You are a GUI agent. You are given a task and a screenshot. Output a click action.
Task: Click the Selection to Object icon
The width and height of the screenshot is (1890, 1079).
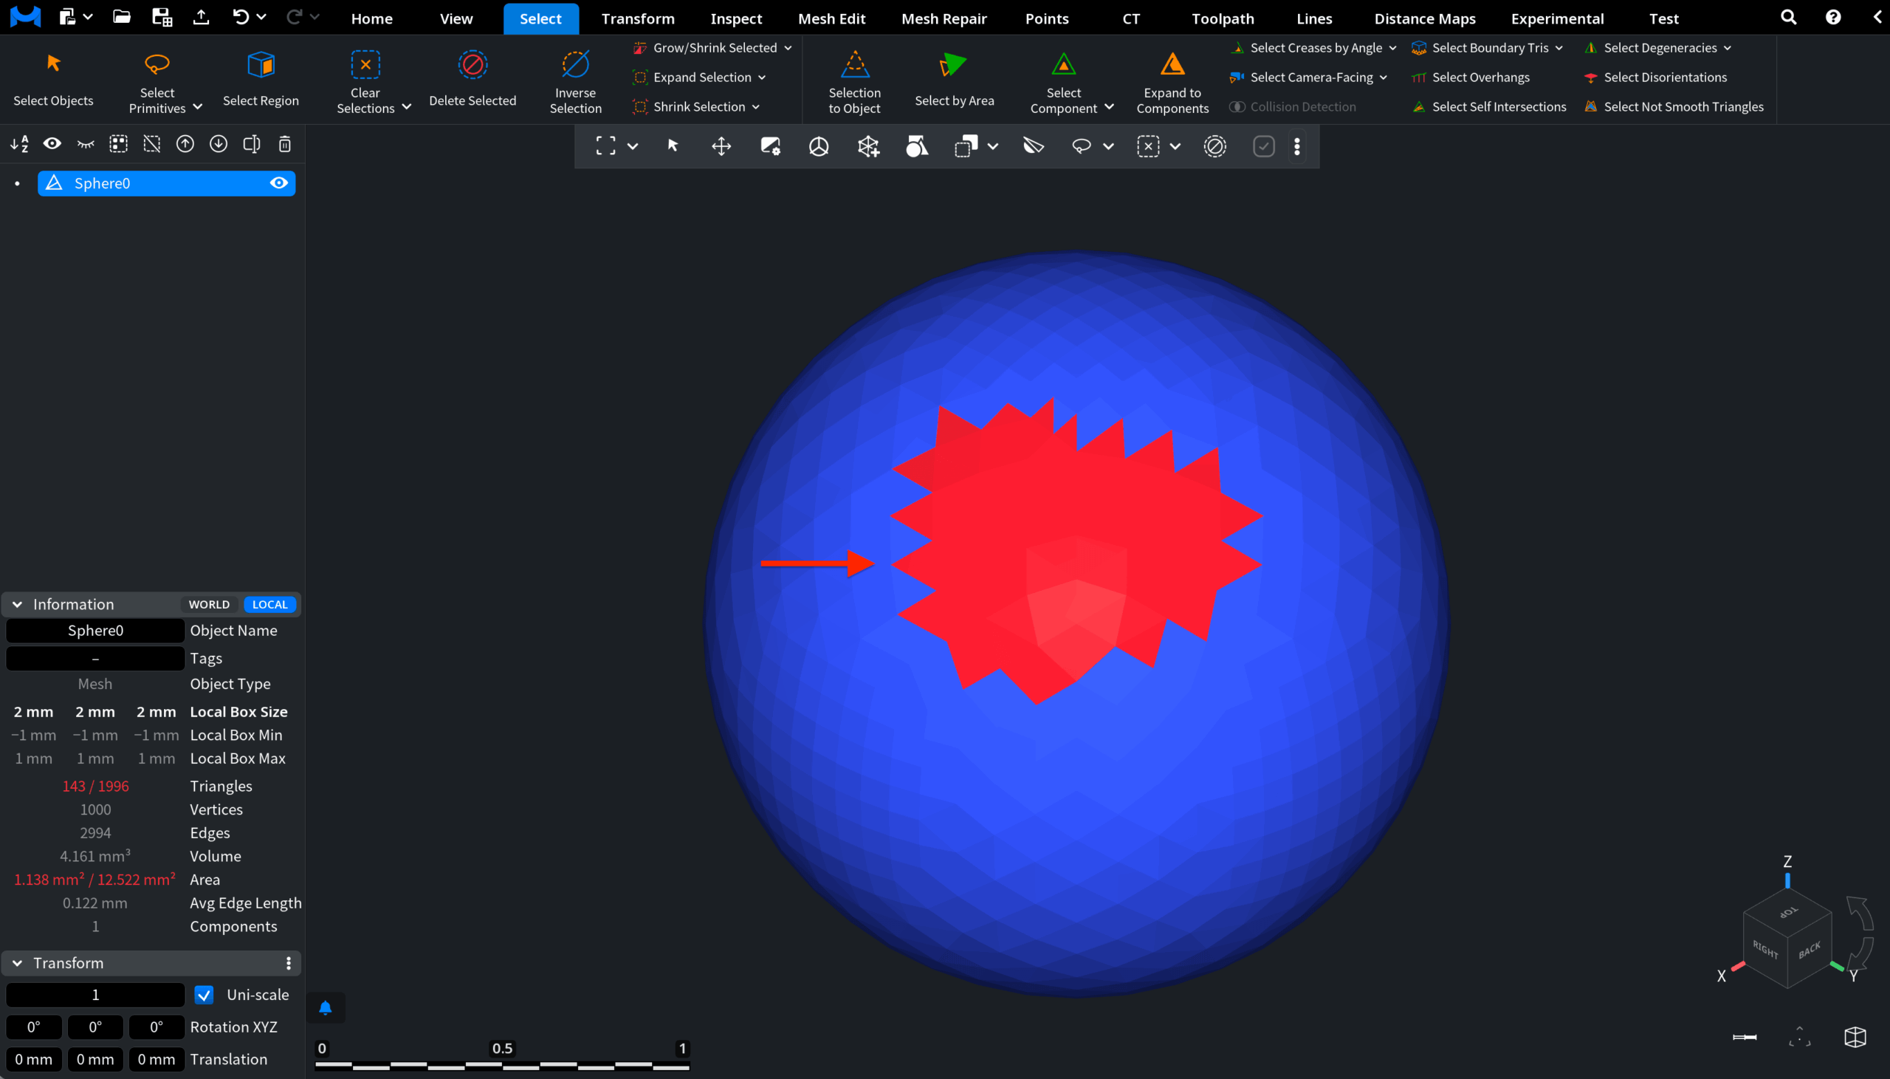pos(854,65)
